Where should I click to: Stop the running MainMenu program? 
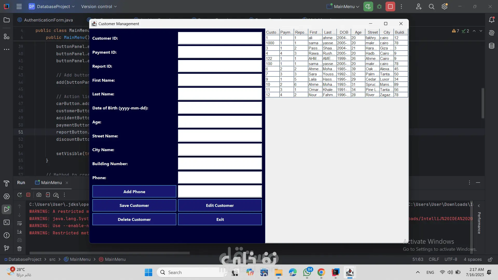[x=390, y=6]
